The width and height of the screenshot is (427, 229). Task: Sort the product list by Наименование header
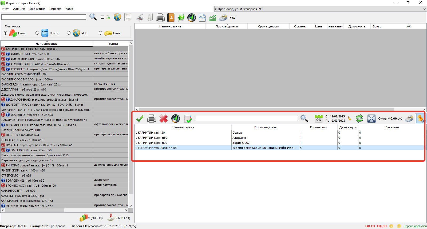pyautogui.click(x=46, y=44)
